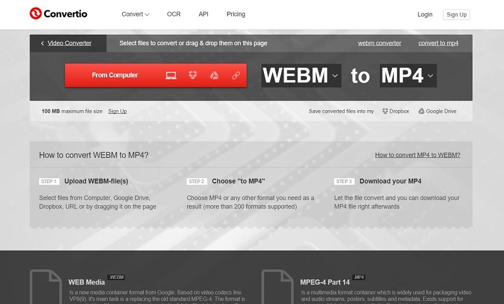Upload from computer laptop icon
Image resolution: width=504 pixels, height=304 pixels.
171,76
